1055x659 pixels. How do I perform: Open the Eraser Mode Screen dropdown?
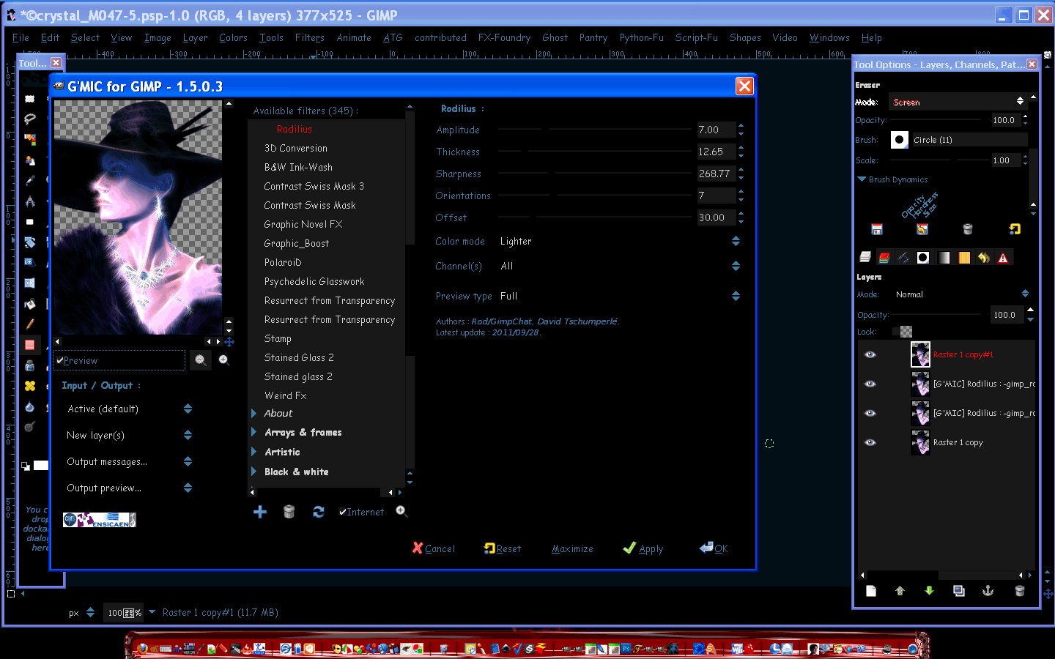[958, 102]
